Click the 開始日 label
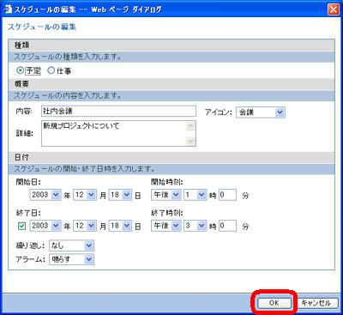Image resolution: width=343 pixels, height=315 pixels. click(28, 182)
